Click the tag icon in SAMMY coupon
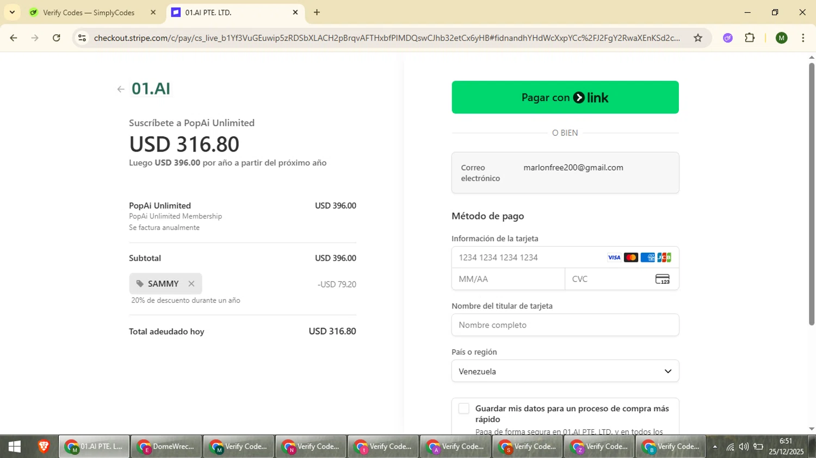This screenshot has width=816, height=458. click(140, 284)
